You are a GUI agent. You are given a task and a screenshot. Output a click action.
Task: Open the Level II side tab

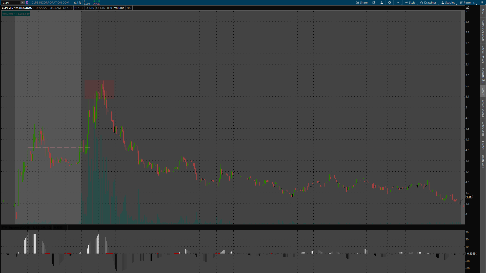pyautogui.click(x=483, y=145)
